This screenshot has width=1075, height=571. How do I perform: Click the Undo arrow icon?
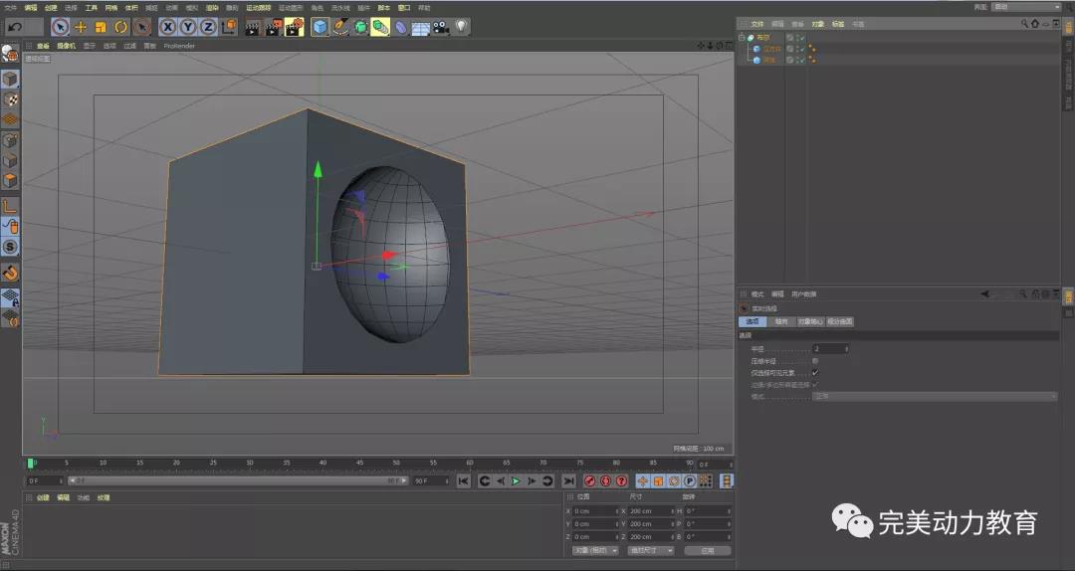[x=15, y=27]
